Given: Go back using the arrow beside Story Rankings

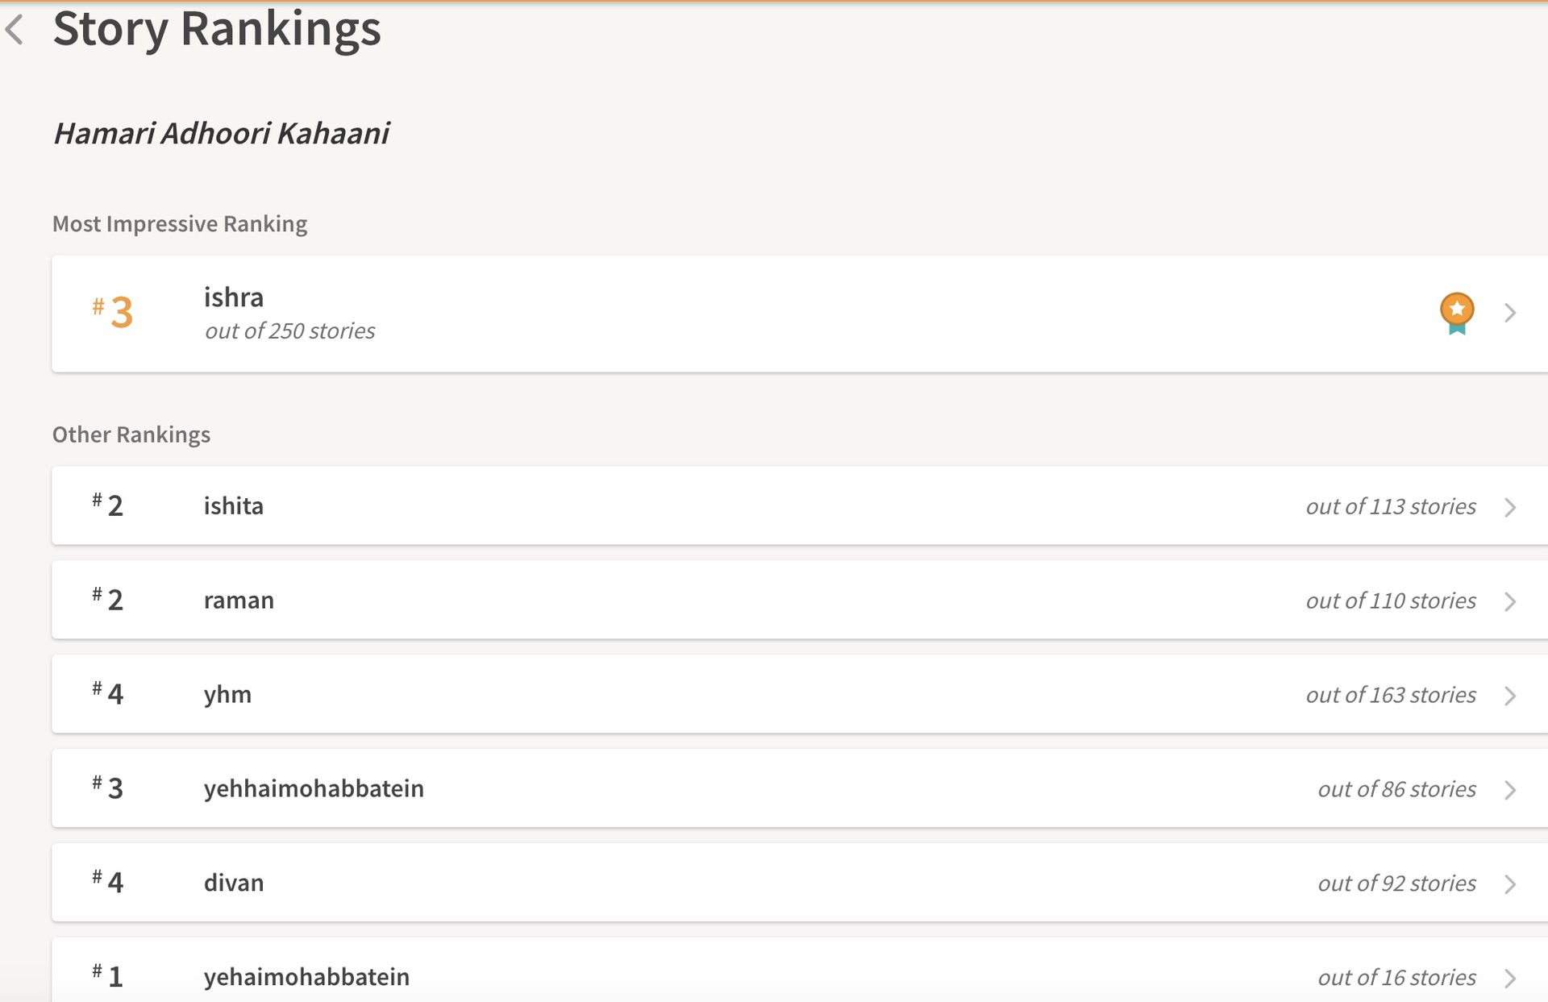Looking at the screenshot, I should (15, 30).
